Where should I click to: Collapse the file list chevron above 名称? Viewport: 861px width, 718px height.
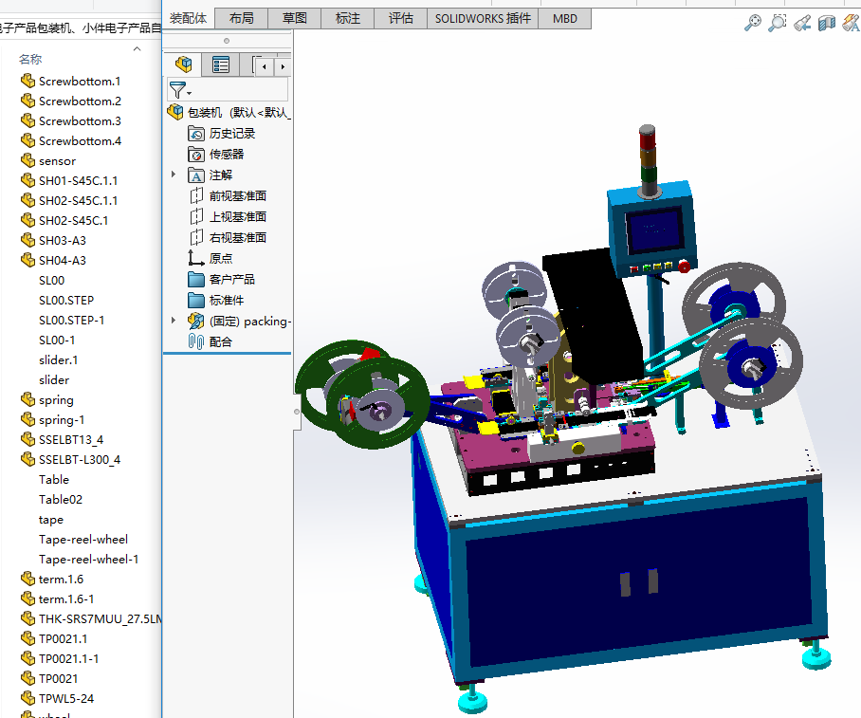tap(137, 49)
